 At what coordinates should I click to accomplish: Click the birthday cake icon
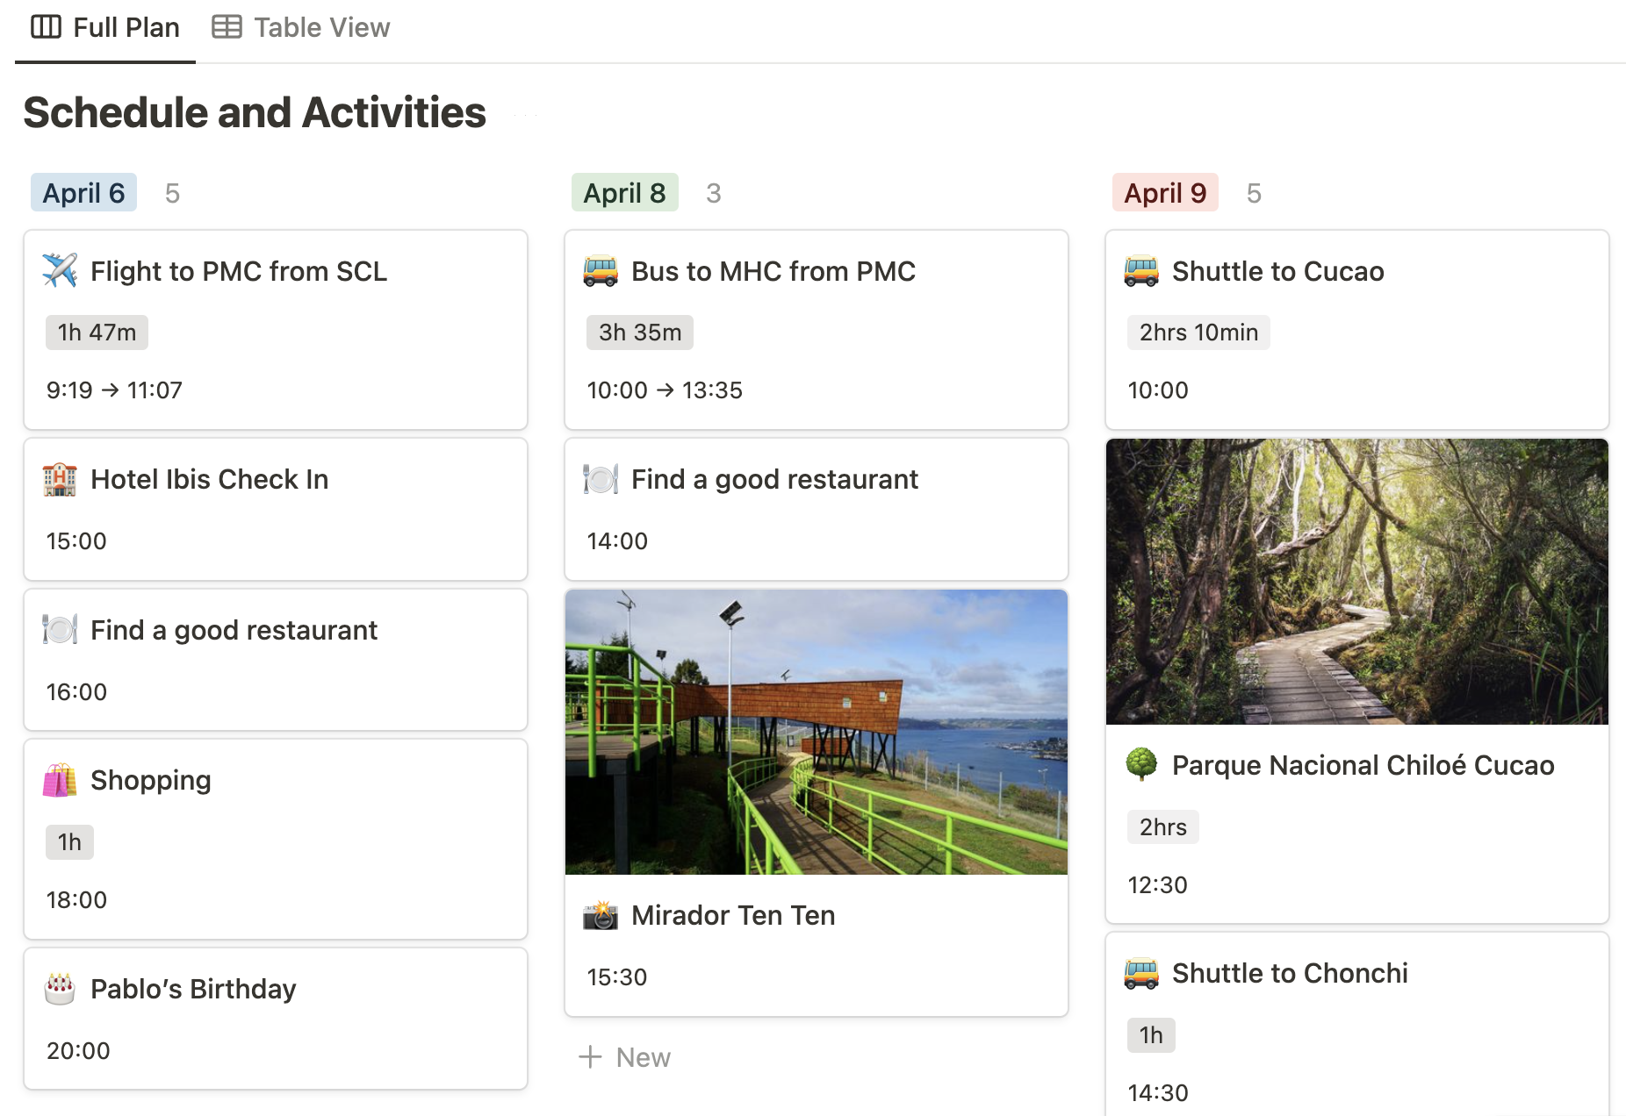point(60,989)
